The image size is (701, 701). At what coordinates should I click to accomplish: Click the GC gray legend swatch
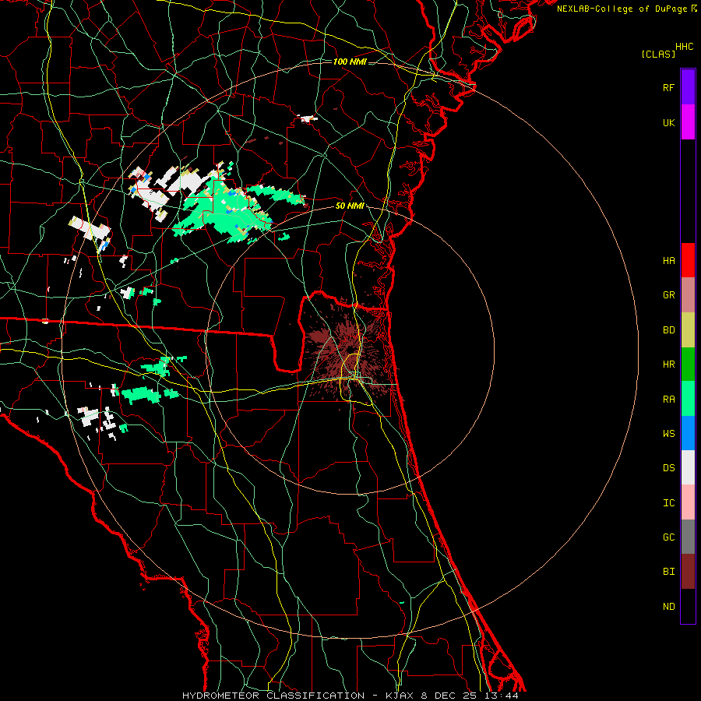(688, 537)
